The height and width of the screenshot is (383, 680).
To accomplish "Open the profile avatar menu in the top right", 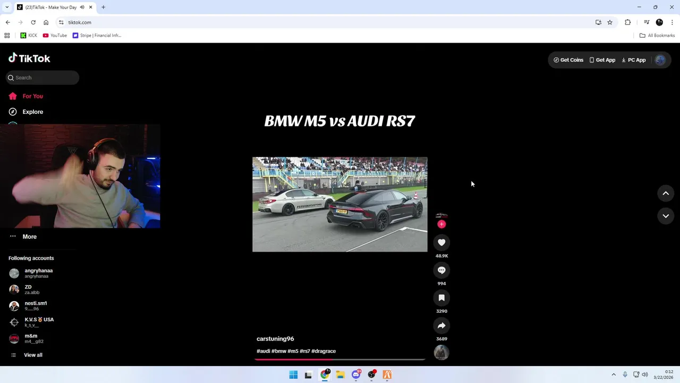I will (660, 60).
